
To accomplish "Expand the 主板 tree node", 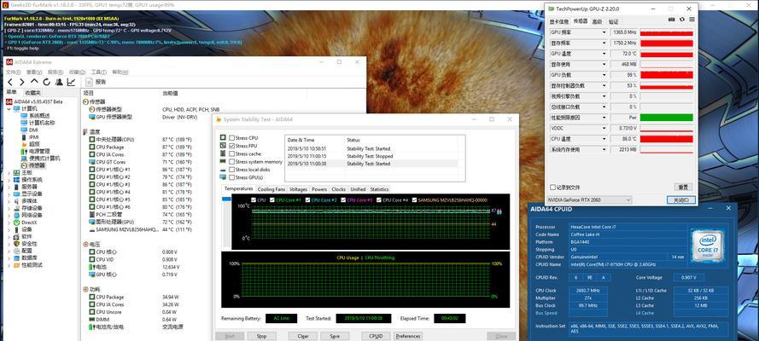I will pyautogui.click(x=9, y=172).
